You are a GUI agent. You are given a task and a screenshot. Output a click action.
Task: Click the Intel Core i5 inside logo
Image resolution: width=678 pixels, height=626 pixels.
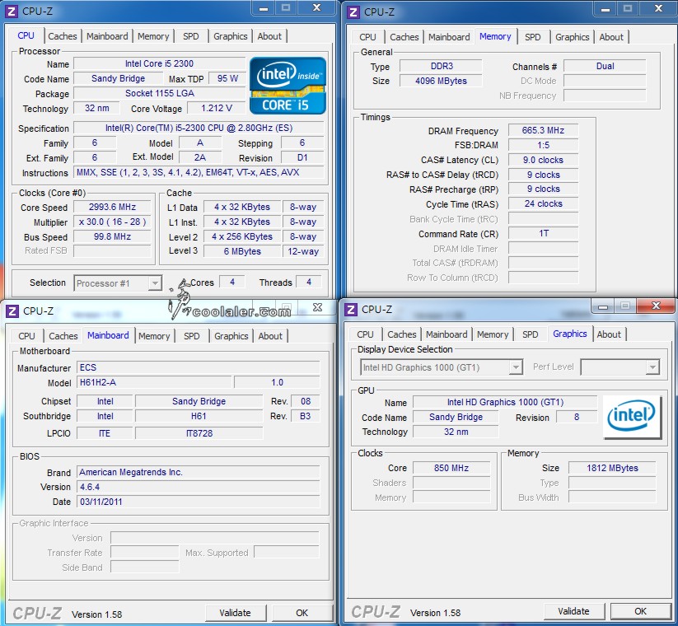pyautogui.click(x=288, y=86)
